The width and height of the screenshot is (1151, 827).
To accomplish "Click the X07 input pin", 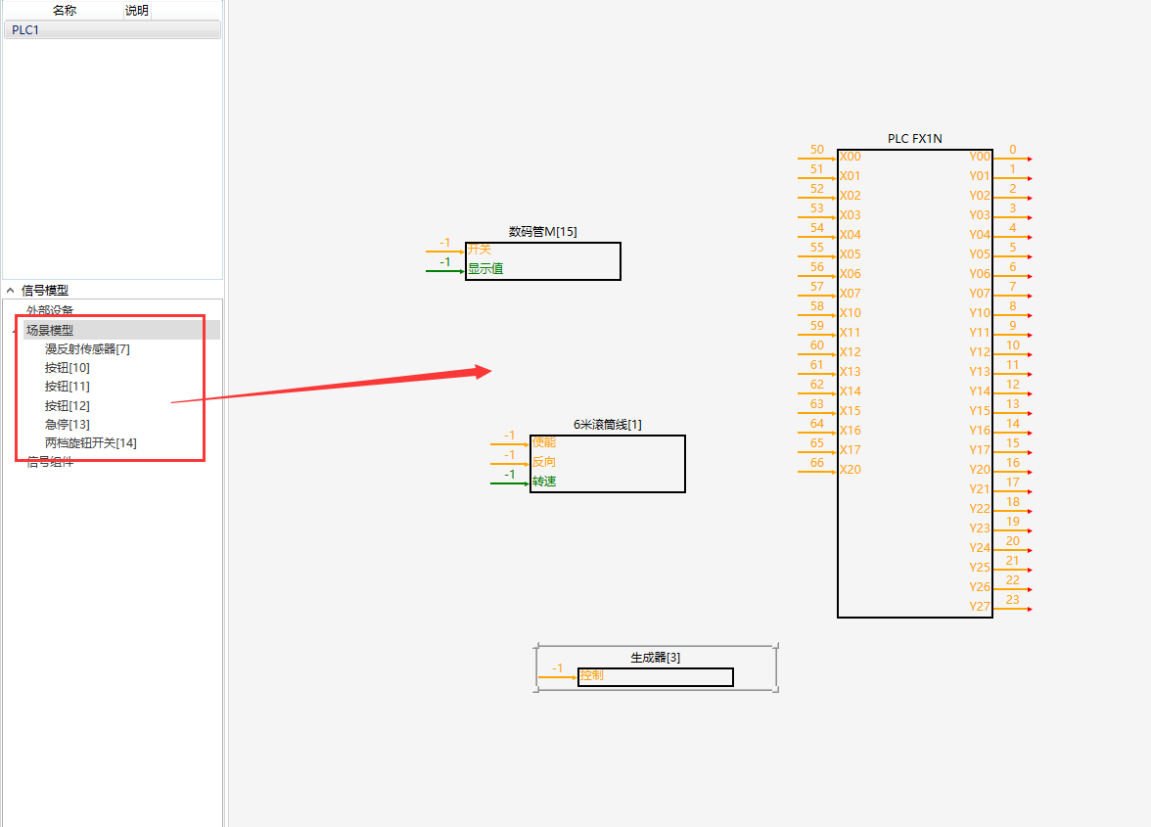I will (851, 294).
